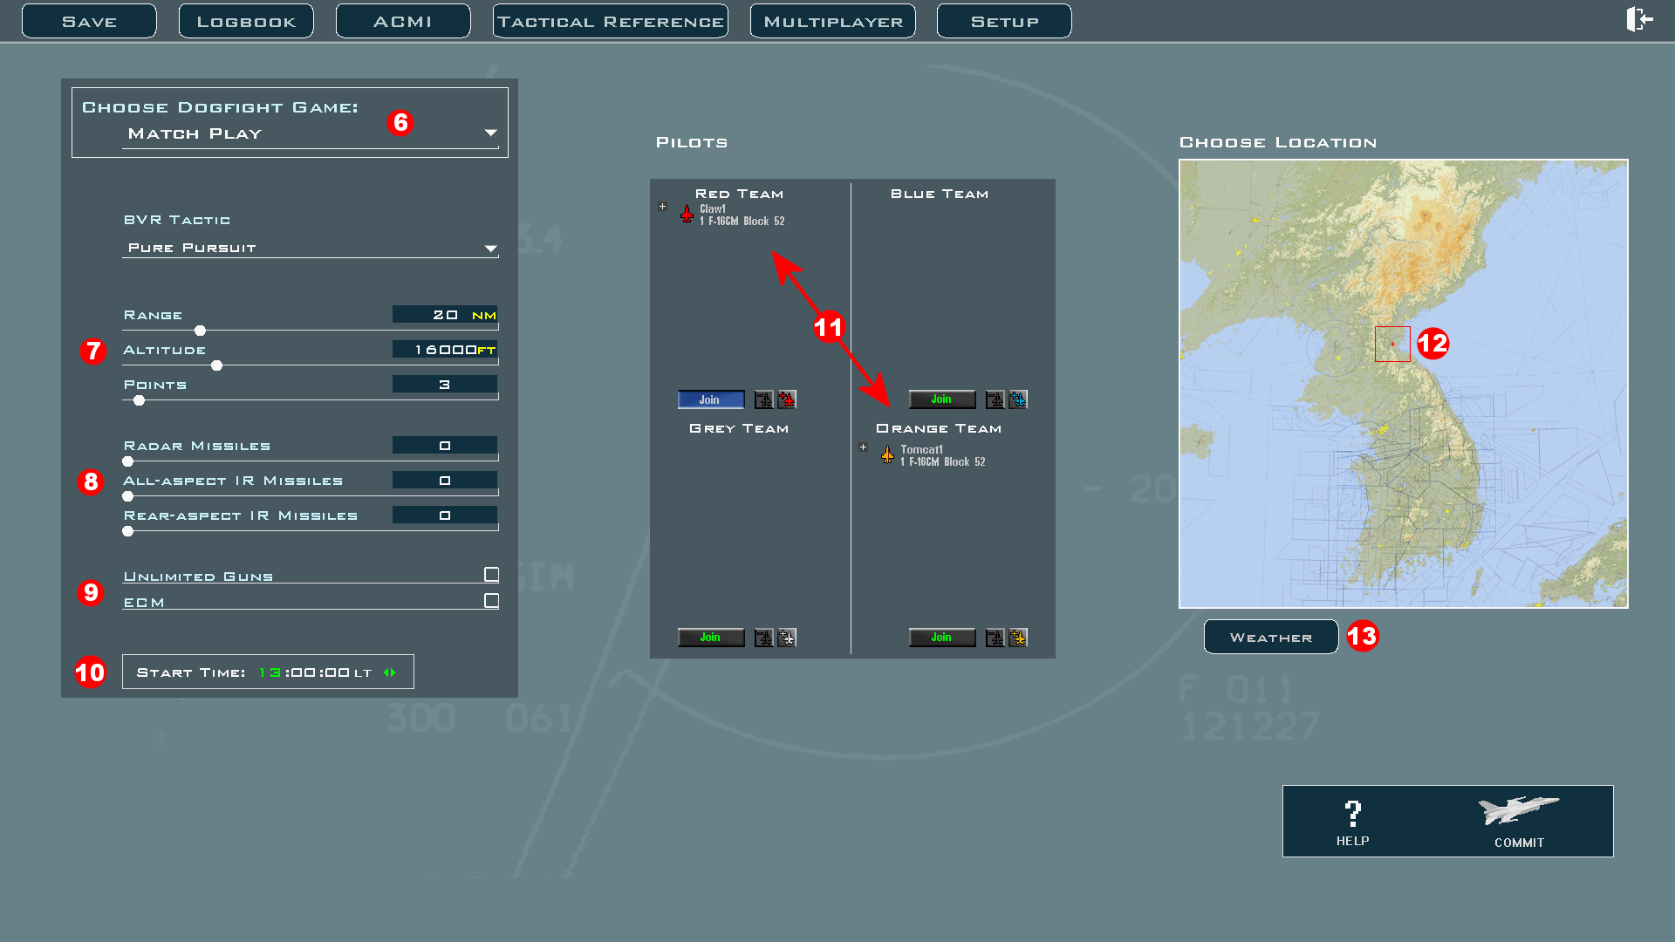Open the BVR Tactic Pure Pursuit dropdown

point(490,249)
